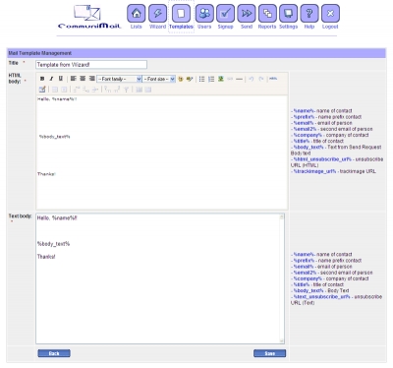
Task: Expand the Font size dropdown
Action: 159,79
